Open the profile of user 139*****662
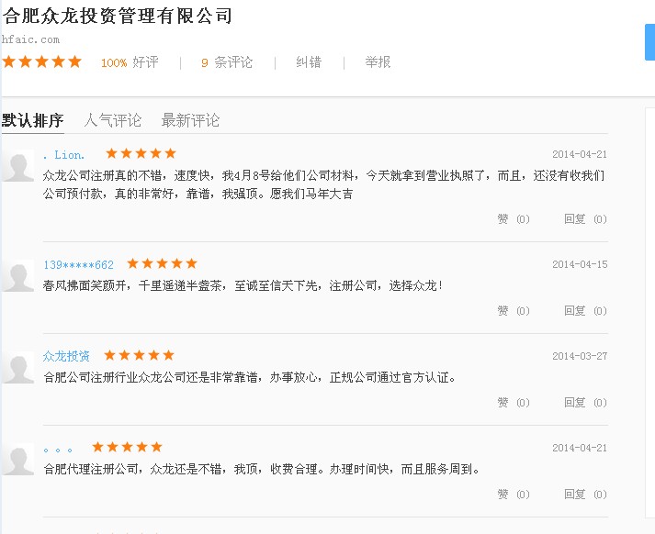 (78, 264)
